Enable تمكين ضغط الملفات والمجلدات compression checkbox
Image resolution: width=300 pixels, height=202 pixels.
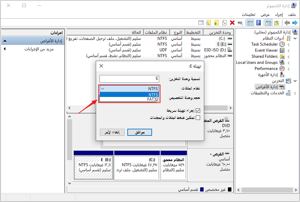tap(198, 118)
